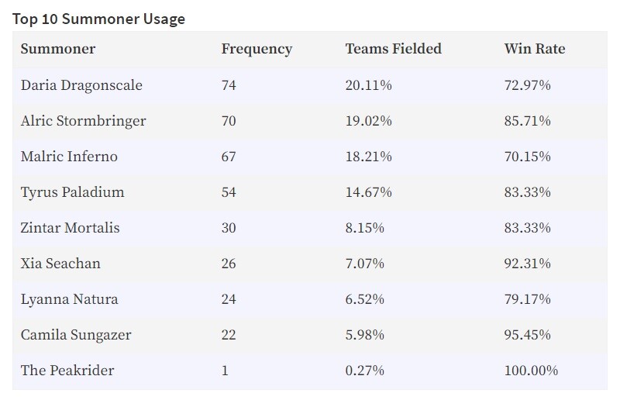Click the 20.11% teams fielded value

[369, 85]
